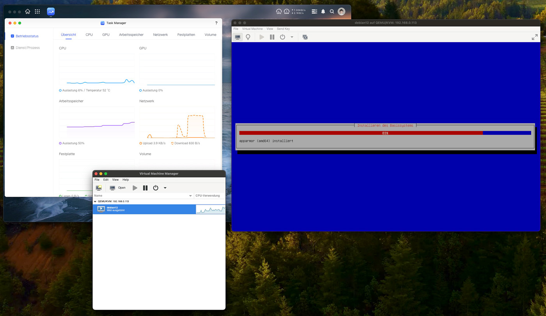
Task: Click the 'Auslastung 50%' memory legend
Action: click(x=72, y=143)
